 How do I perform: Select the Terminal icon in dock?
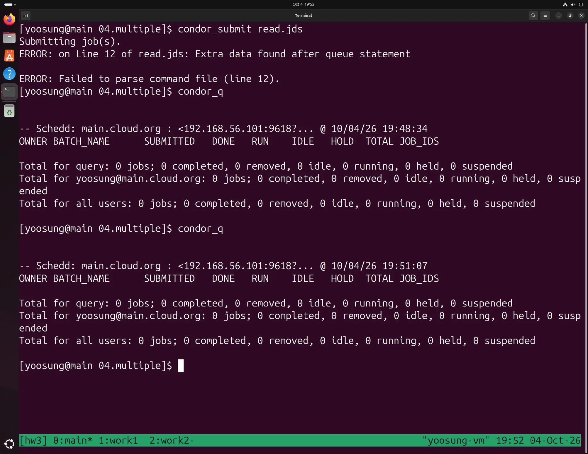coord(9,92)
